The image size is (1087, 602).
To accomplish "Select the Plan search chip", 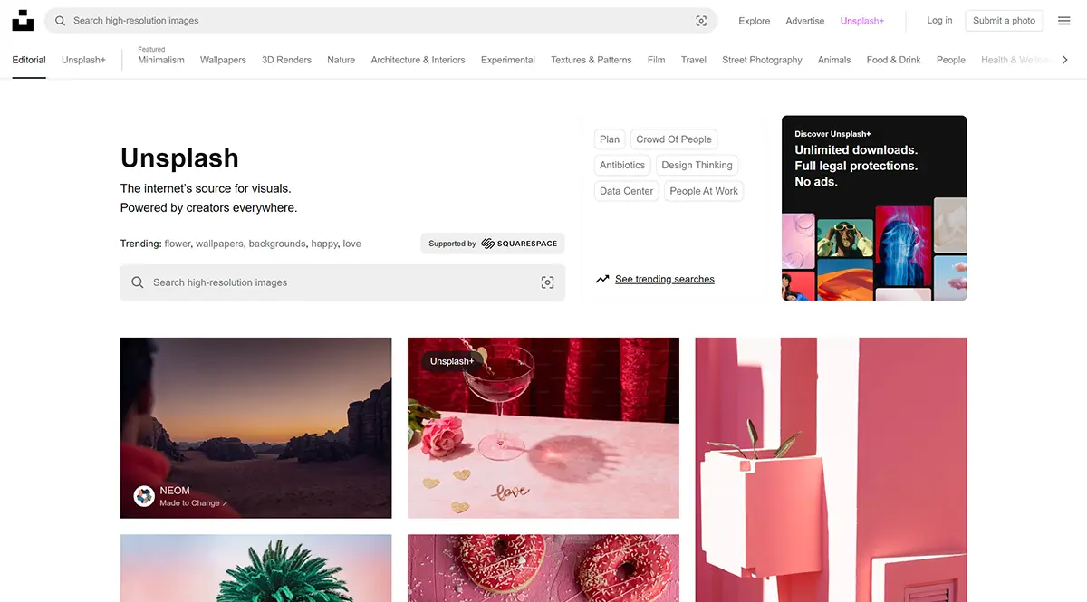I will 610,139.
